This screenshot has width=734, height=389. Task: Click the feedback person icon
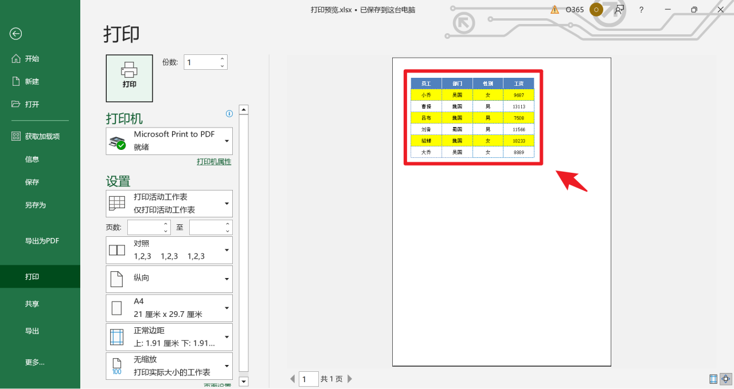pyautogui.click(x=619, y=10)
